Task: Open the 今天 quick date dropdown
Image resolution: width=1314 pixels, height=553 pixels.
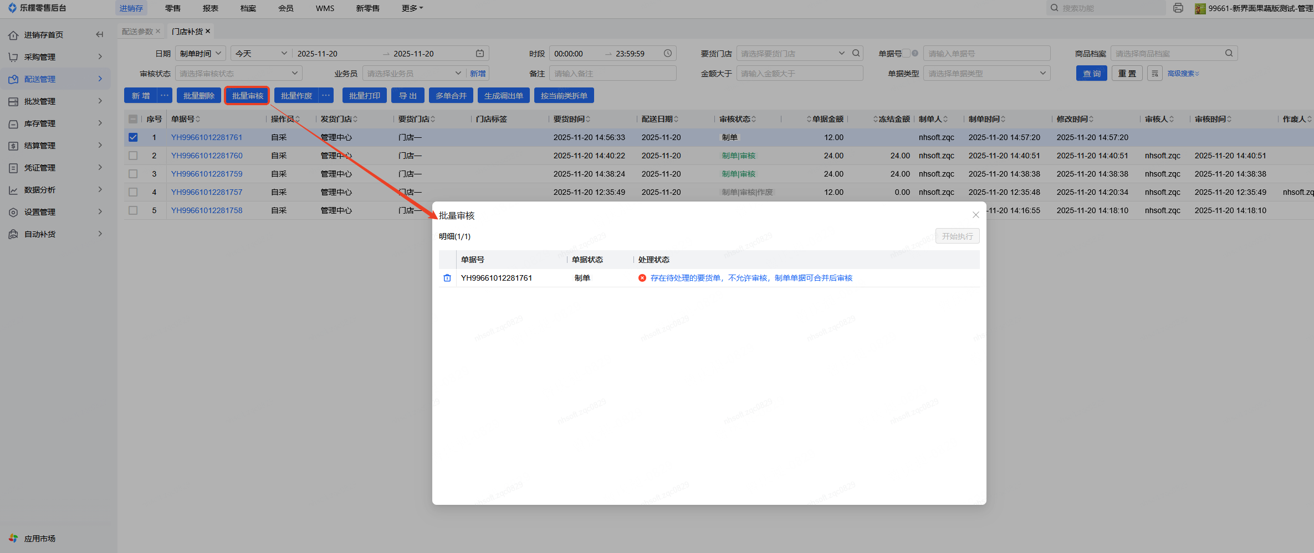Action: coord(261,53)
